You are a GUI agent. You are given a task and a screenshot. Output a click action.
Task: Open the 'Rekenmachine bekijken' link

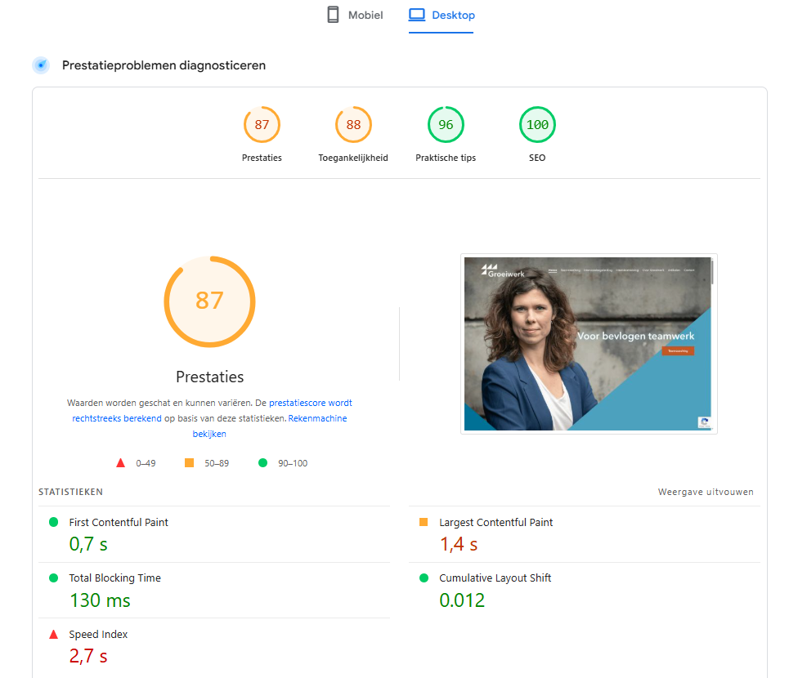click(317, 418)
